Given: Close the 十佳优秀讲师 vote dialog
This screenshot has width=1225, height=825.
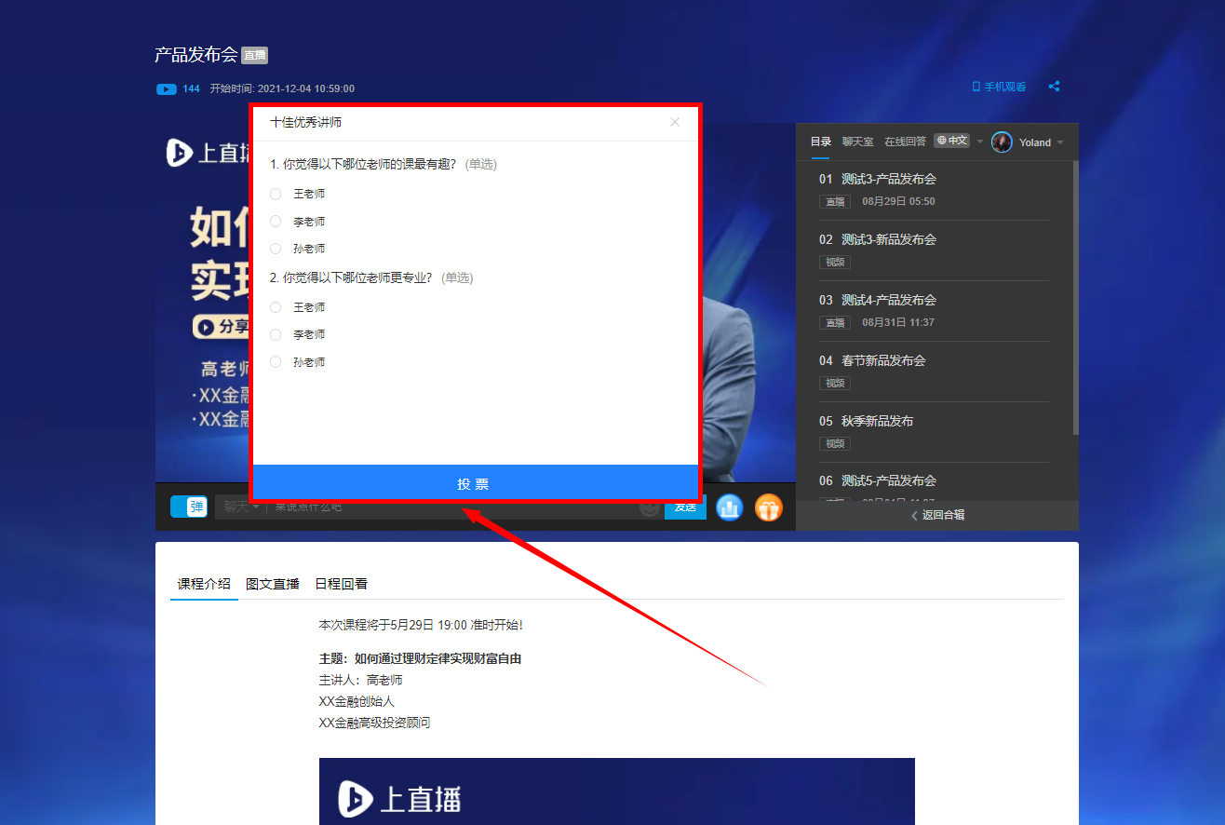Looking at the screenshot, I should [x=675, y=122].
